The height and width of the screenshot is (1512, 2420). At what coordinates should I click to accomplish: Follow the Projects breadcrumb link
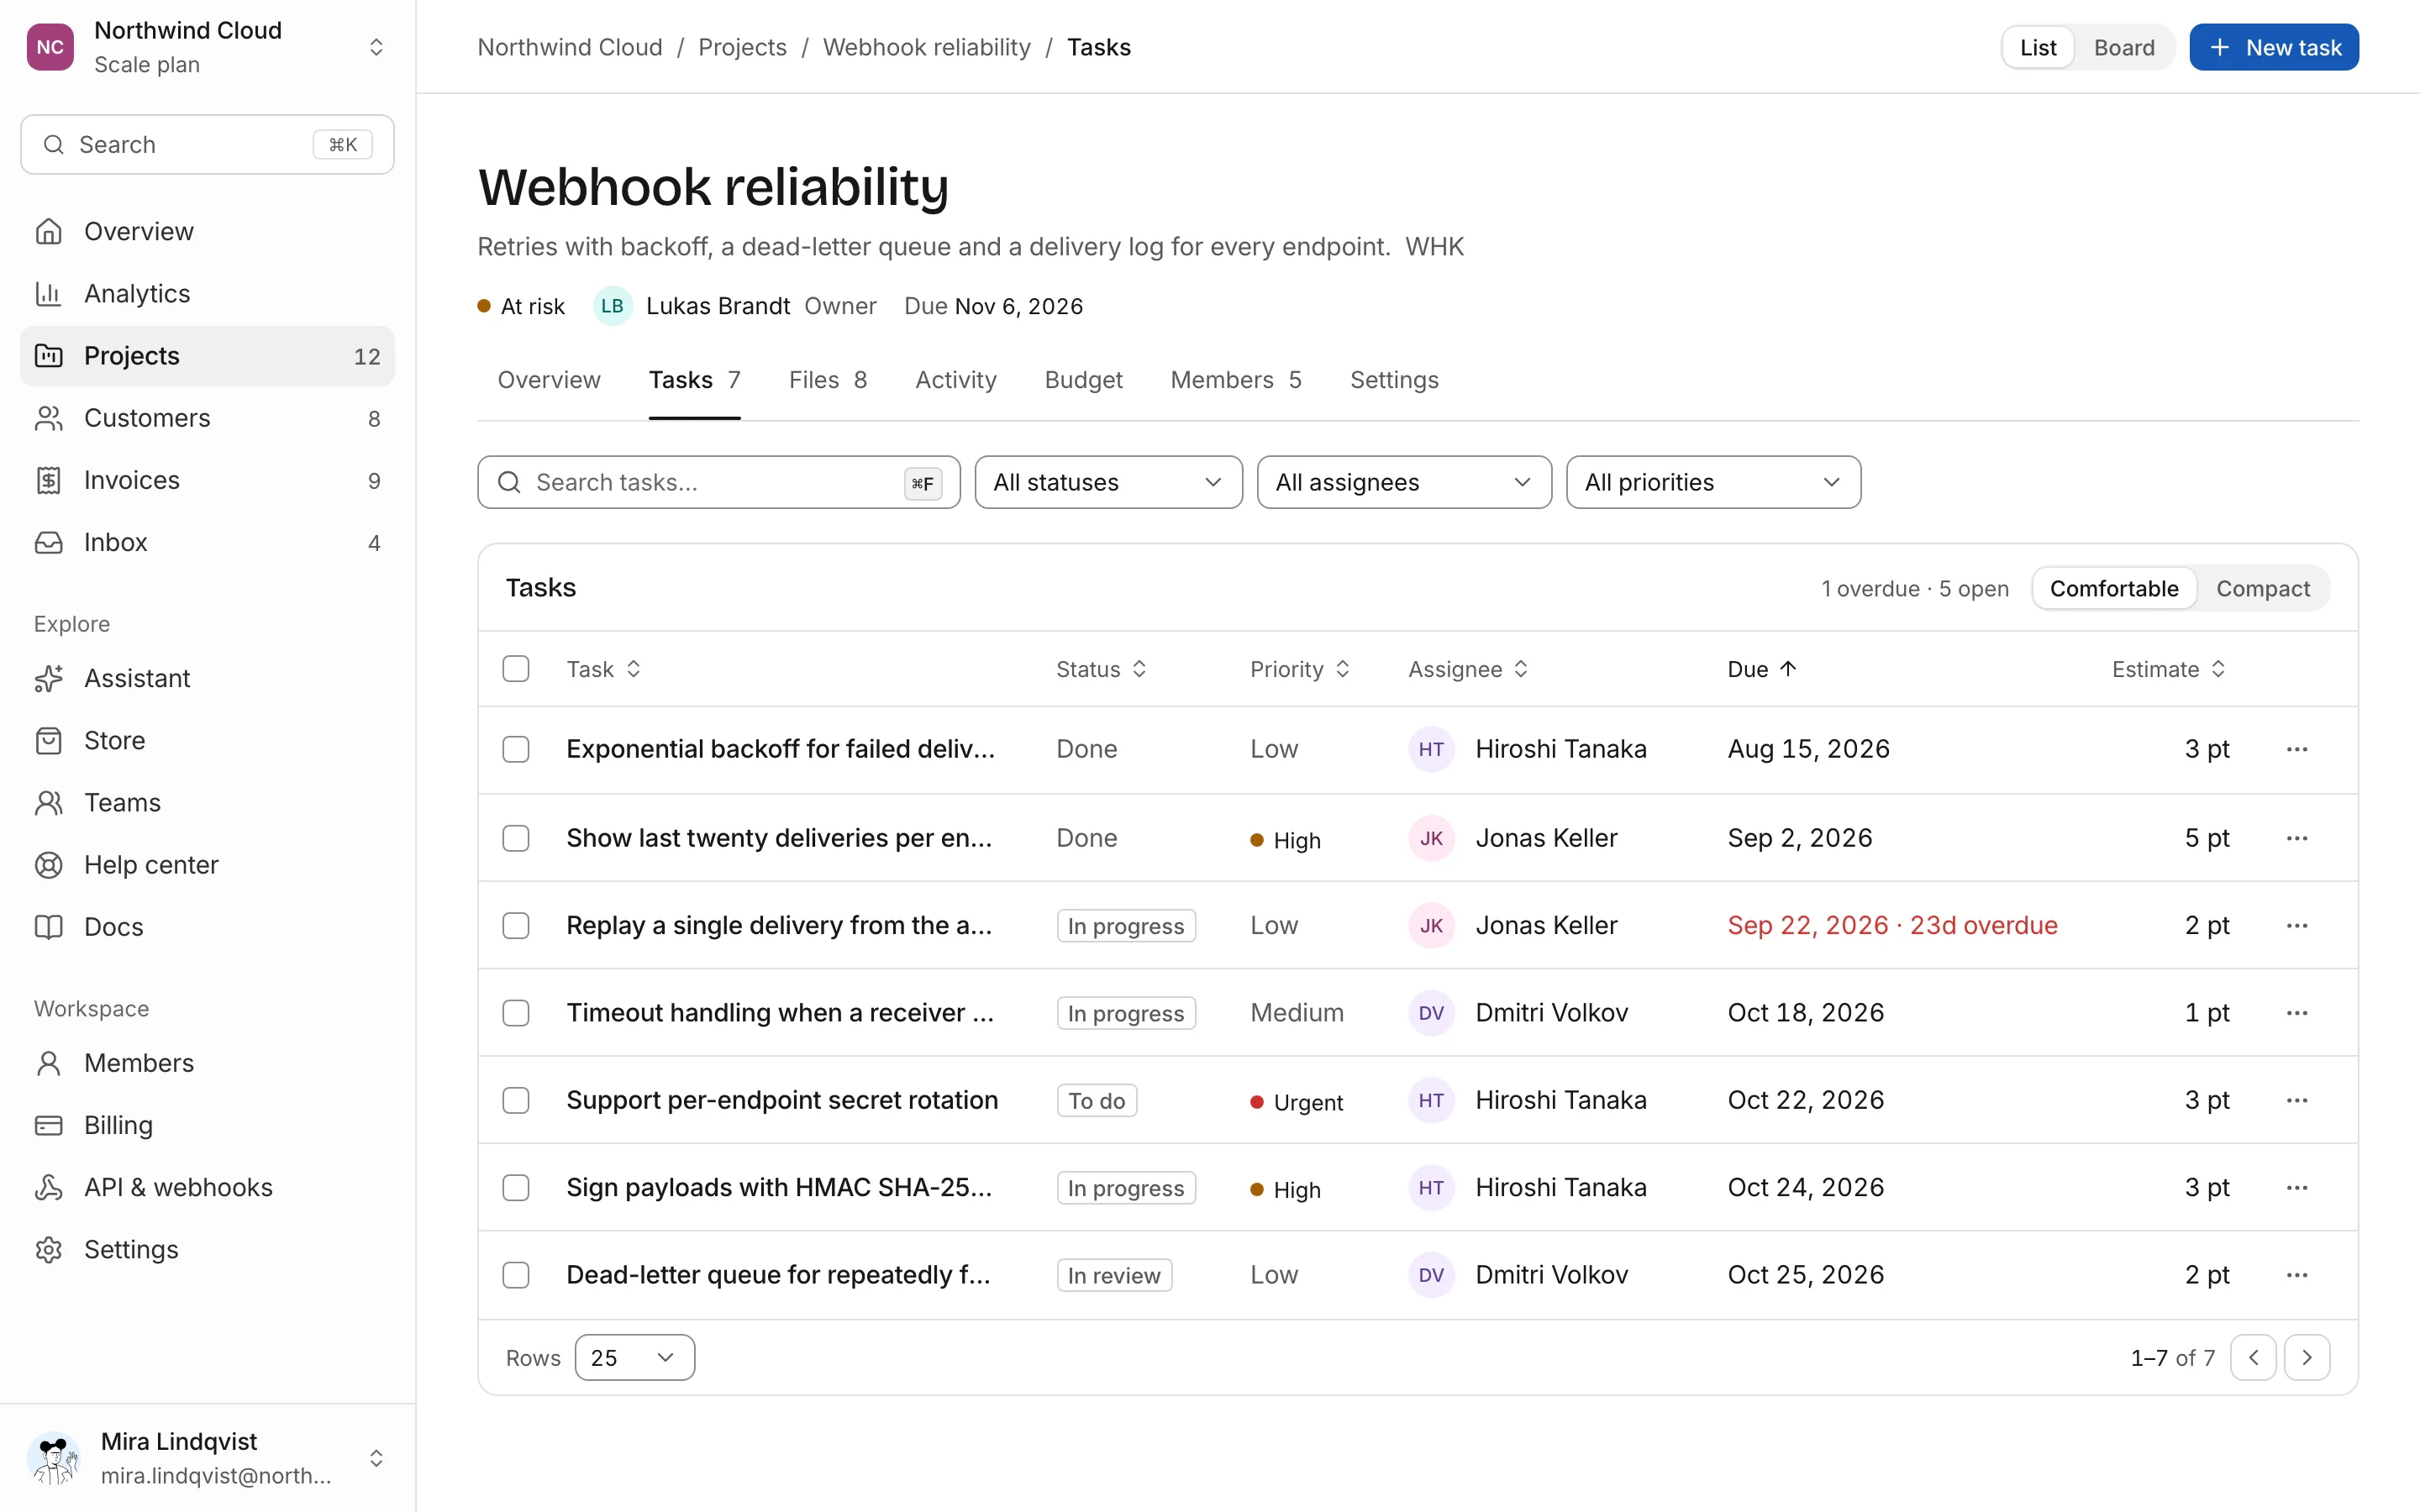(742, 47)
